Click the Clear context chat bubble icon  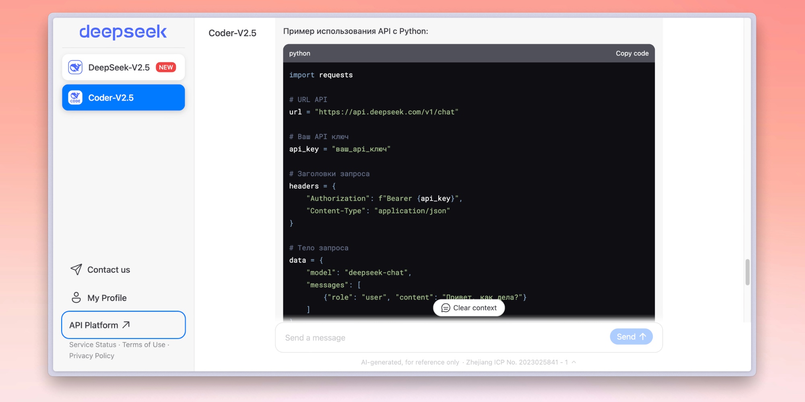446,308
